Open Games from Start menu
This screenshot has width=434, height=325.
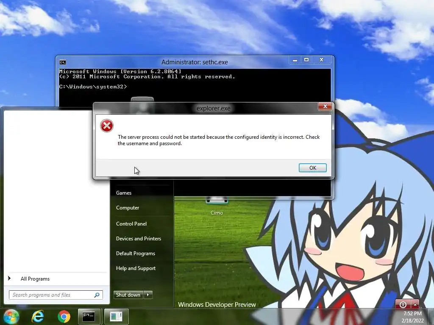tap(124, 193)
